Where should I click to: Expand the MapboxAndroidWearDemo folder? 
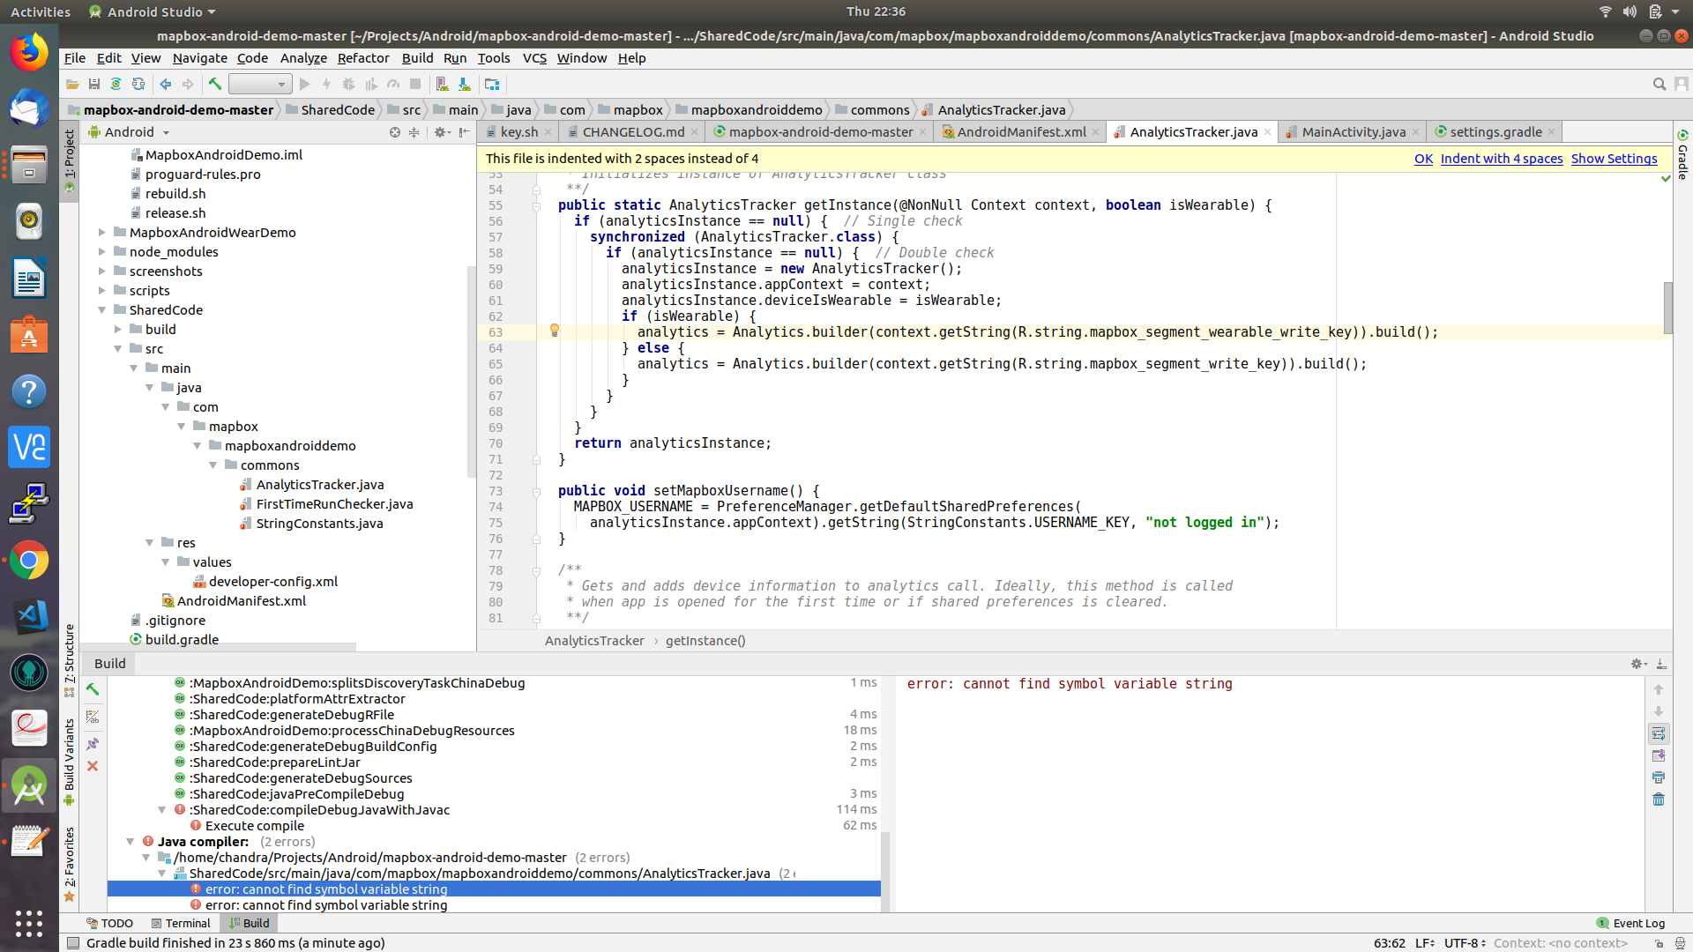pos(101,232)
